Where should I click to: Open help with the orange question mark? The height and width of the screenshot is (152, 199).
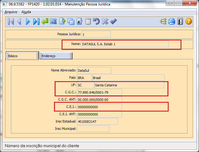189,21
